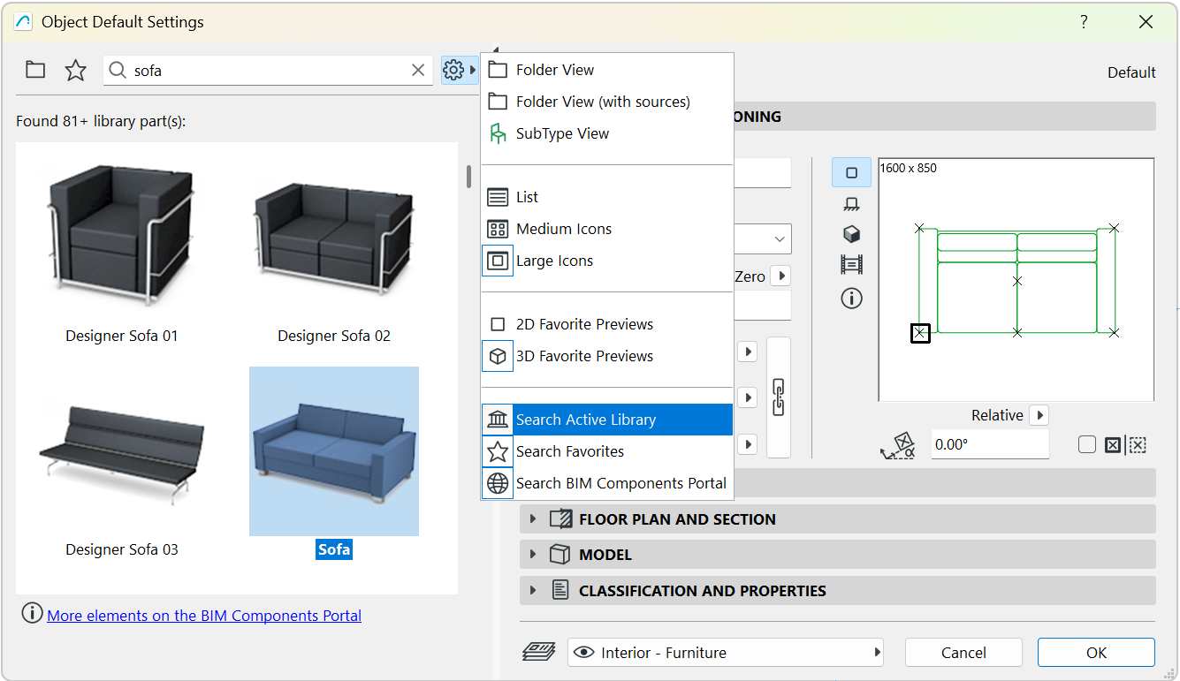Viewport: 1180px width, 681px height.
Task: Show preview picture filmstrip icon
Action: click(851, 264)
